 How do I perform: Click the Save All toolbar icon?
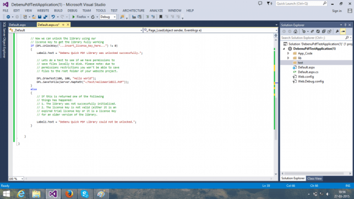click(x=45, y=17)
